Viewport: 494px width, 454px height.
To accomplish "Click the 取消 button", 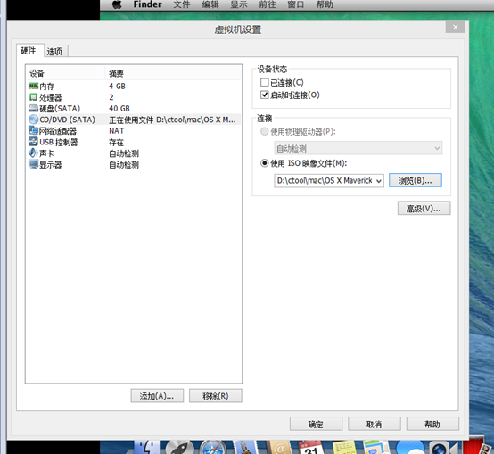I will coord(375,424).
